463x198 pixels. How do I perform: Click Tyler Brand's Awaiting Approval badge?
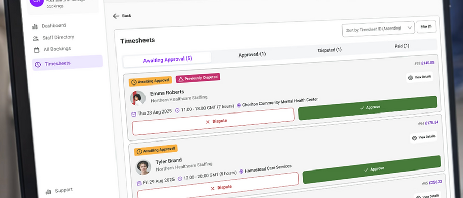156,150
